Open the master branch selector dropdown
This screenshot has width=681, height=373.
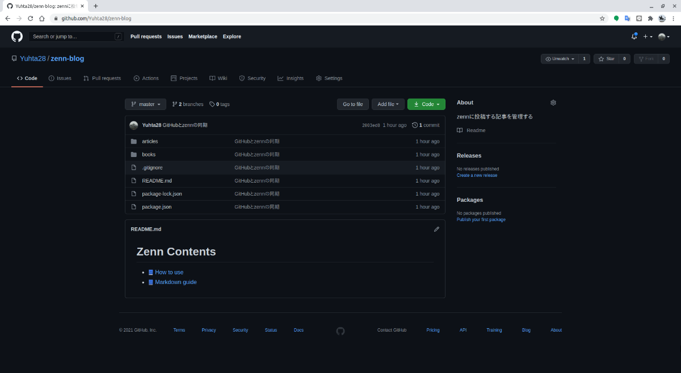[145, 104]
